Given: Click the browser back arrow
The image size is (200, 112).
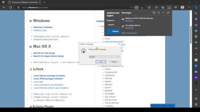Looking at the screenshot, I should 4,7.
